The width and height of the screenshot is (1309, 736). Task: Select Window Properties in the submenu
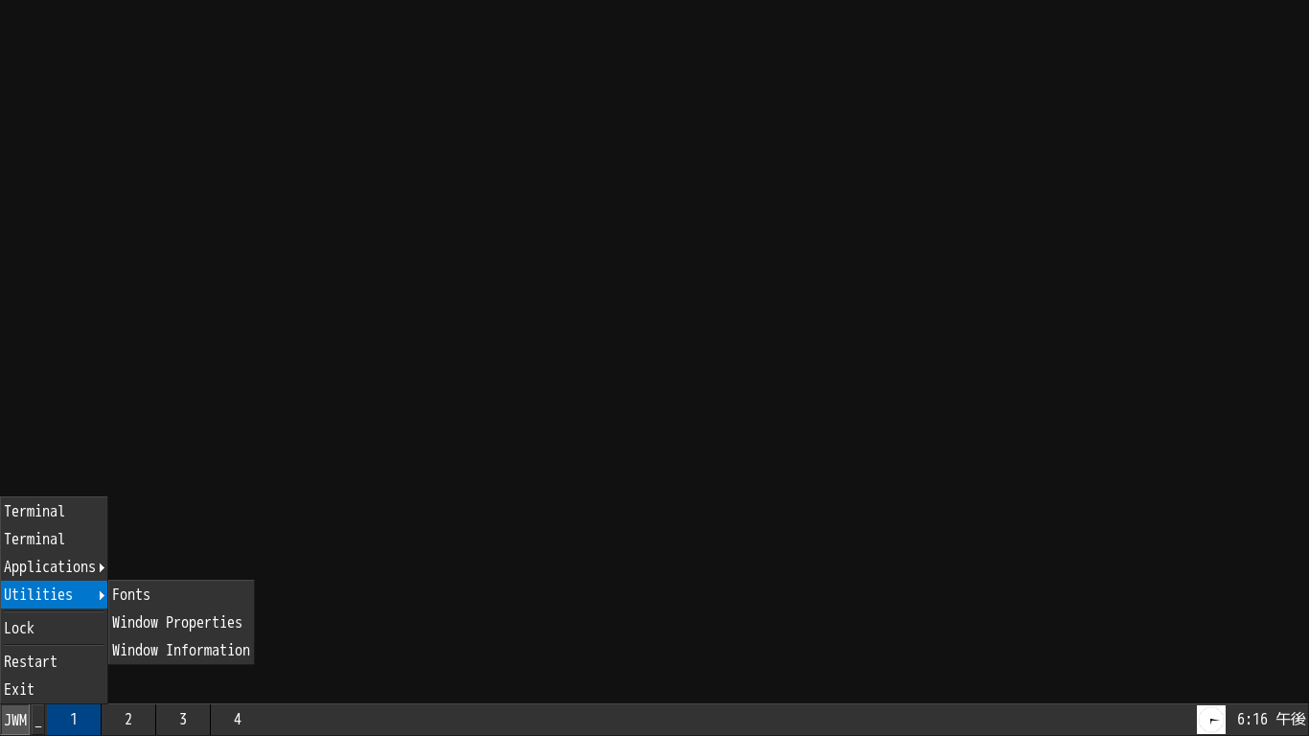pyautogui.click(x=181, y=623)
